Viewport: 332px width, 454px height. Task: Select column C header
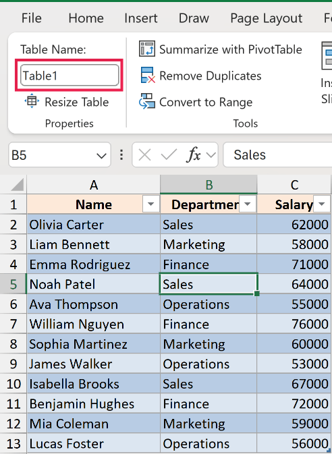point(294,185)
